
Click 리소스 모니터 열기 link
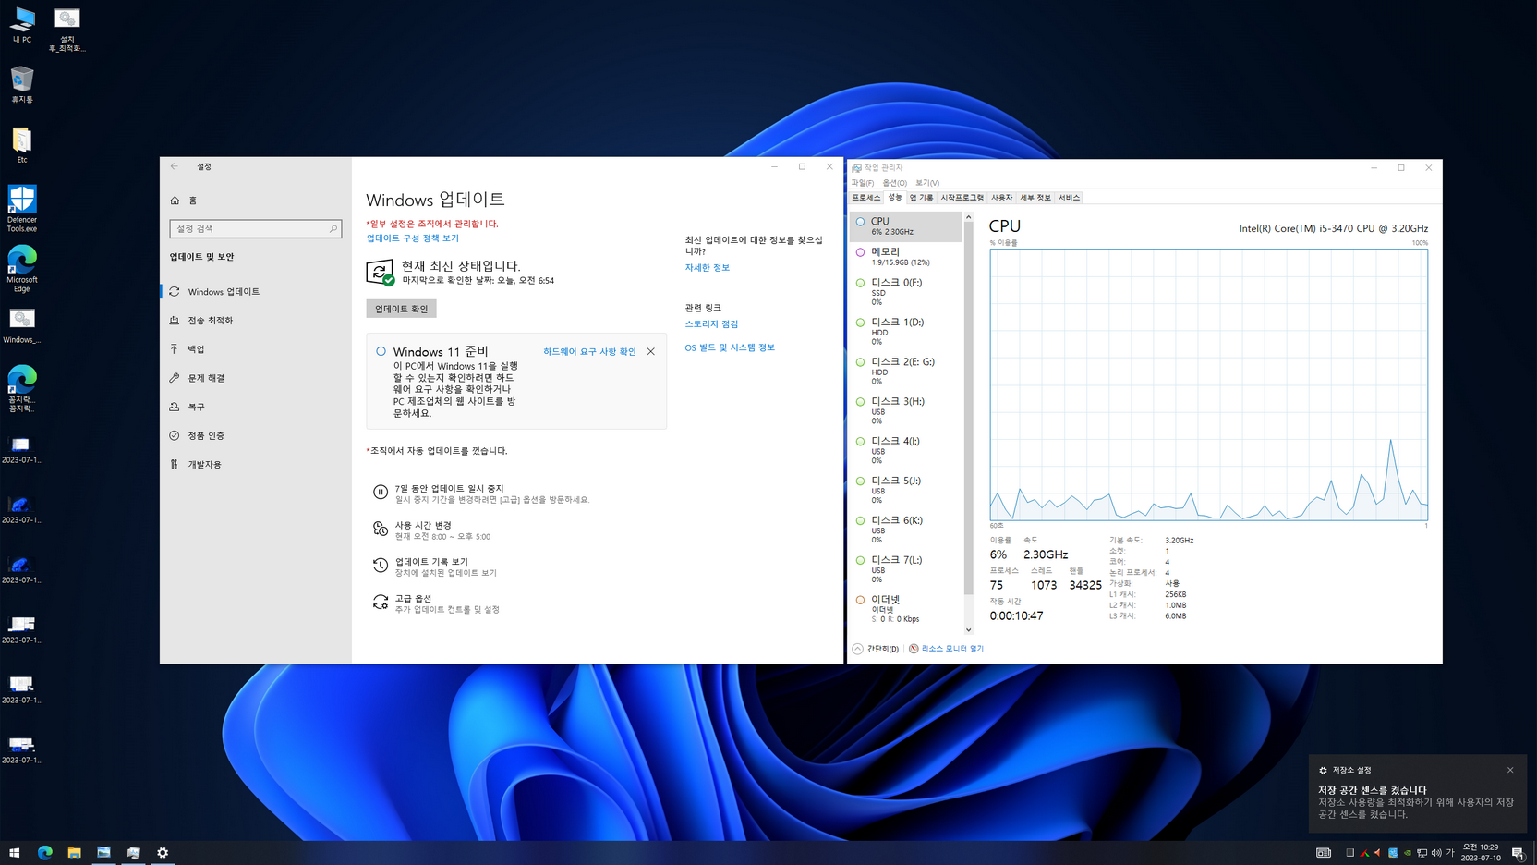click(952, 649)
